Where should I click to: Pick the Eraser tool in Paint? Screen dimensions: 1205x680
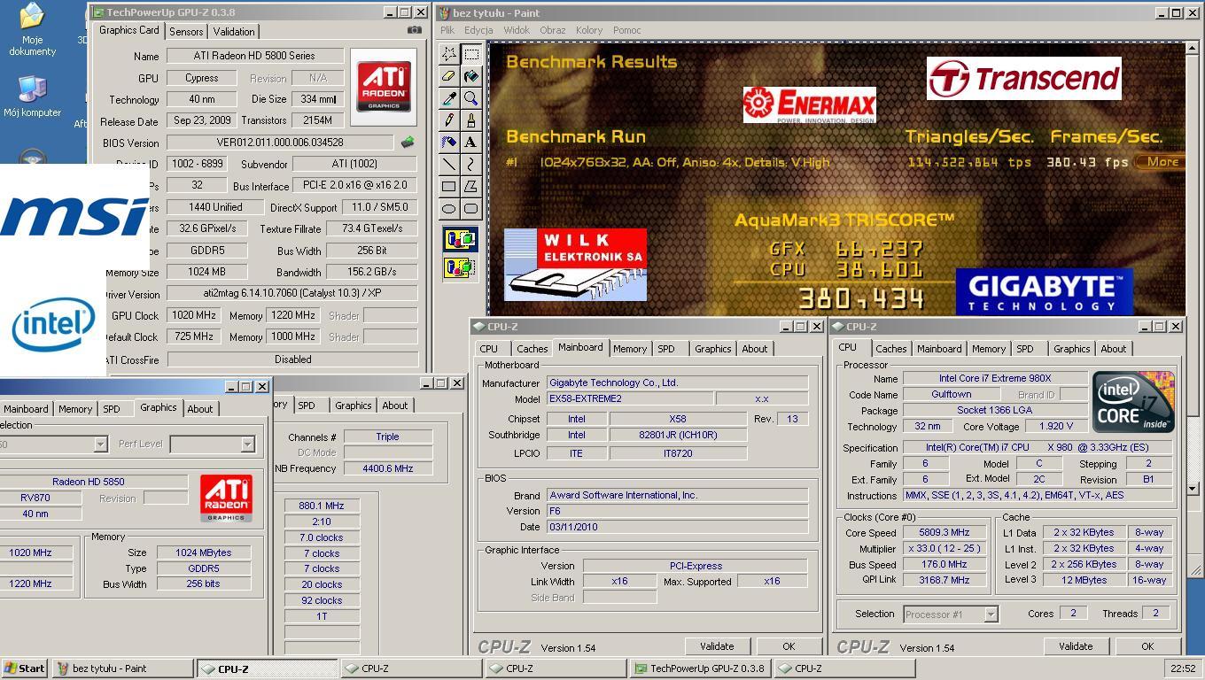[449, 76]
